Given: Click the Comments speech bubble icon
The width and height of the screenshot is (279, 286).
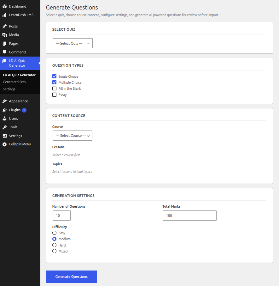Looking at the screenshot, I should tap(4, 52).
